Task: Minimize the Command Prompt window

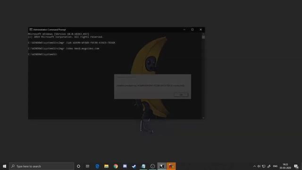Action: tap(184, 29)
